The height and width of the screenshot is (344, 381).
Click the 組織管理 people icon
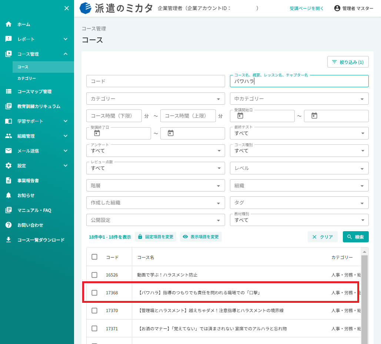pos(9,136)
